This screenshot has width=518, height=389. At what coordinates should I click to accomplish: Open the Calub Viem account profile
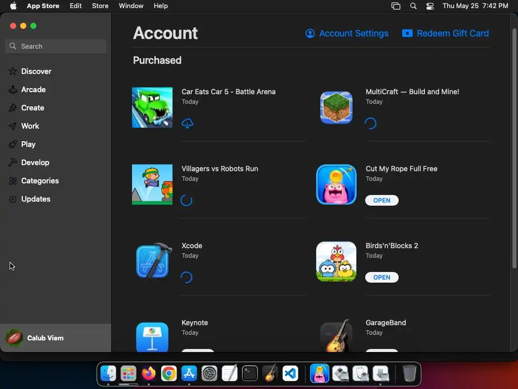pos(56,338)
